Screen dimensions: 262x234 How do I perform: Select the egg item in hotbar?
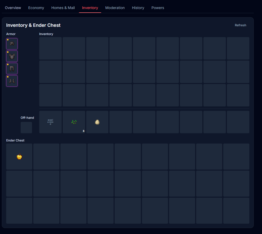[97, 122]
